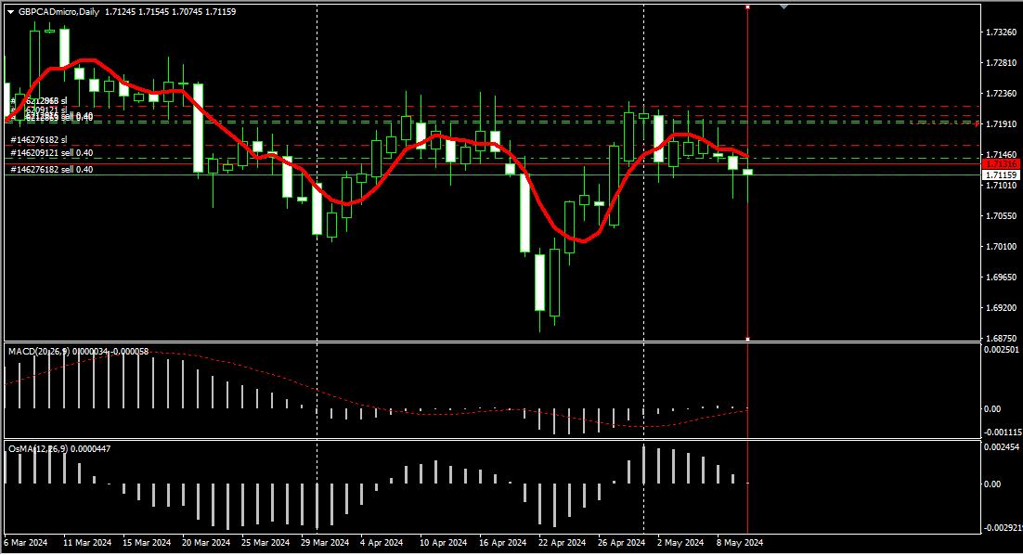Click the MACD scale value 0.002501
The image size is (1023, 555).
[x=1001, y=350]
